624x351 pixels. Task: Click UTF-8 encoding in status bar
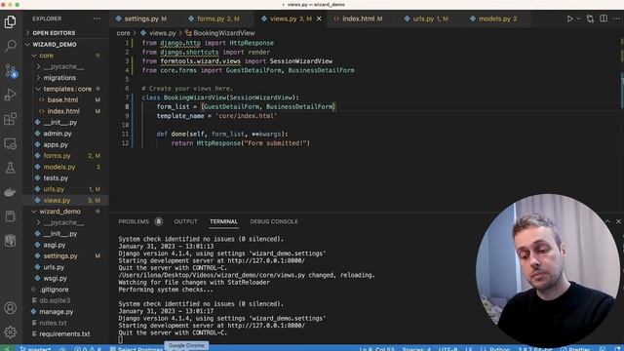click(x=448, y=349)
